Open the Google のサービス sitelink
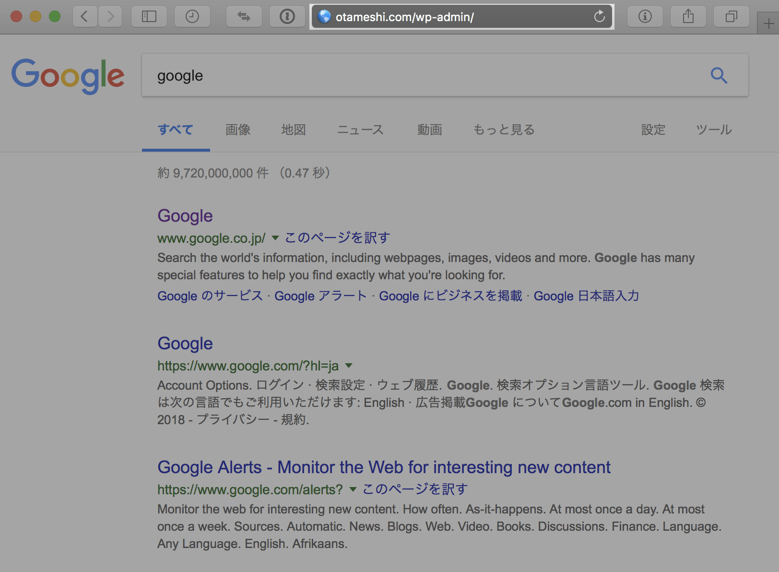 (210, 296)
